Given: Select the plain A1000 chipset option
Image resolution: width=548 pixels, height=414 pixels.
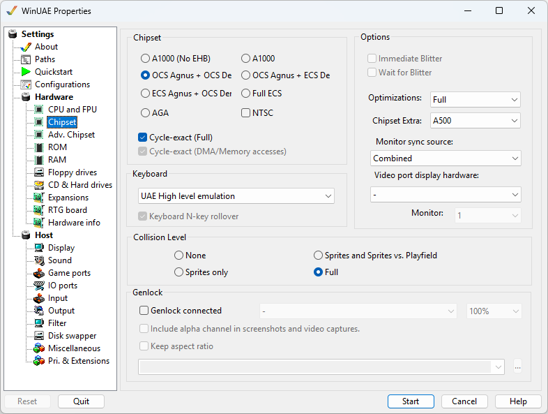Looking at the screenshot, I should pyautogui.click(x=258, y=59).
